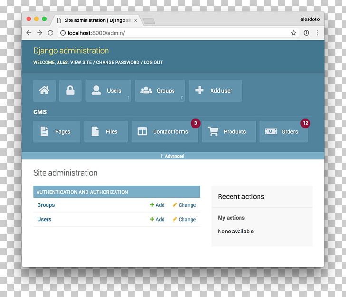Open the Orders money tile
346x297 pixels.
284,131
